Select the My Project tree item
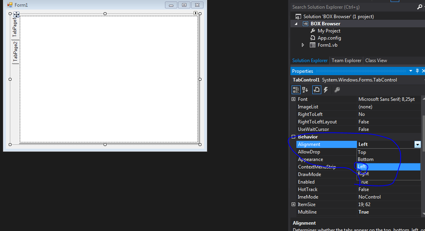 (x=329, y=31)
